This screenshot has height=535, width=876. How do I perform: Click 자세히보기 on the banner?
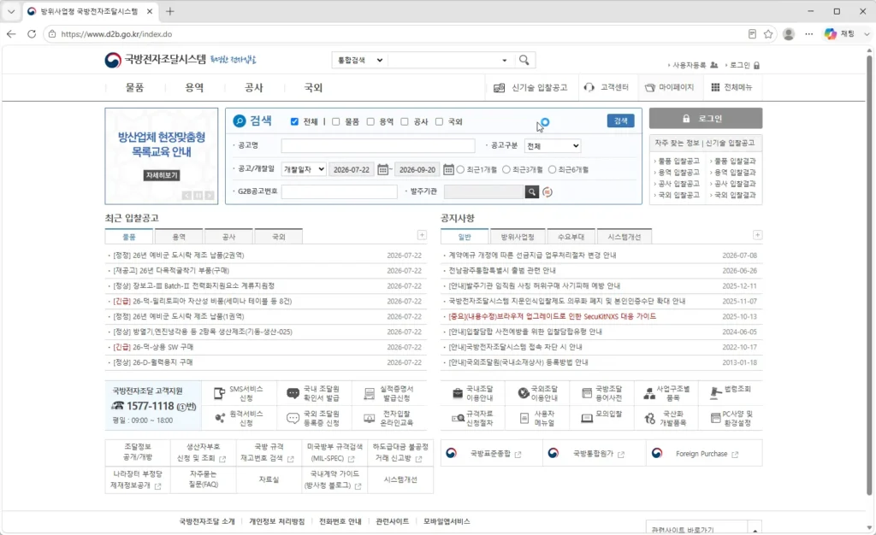click(162, 175)
